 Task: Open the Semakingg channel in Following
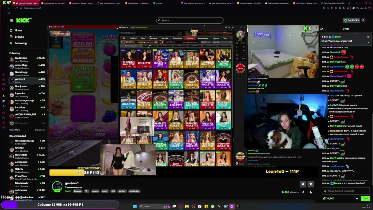pos(27,73)
